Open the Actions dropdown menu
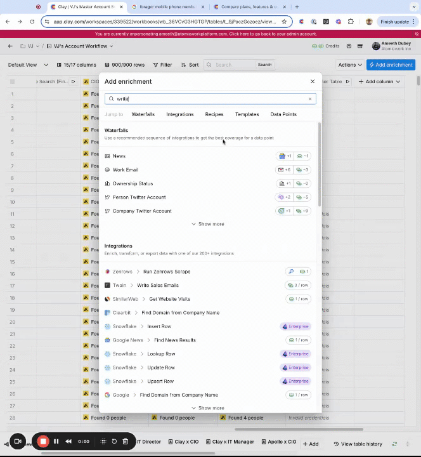Image resolution: width=421 pixels, height=457 pixels. (x=349, y=65)
